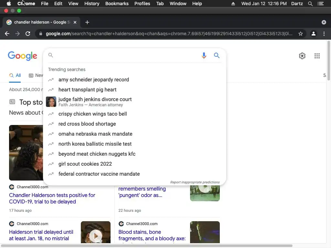Reload the current page
This screenshot has height=248, width=331.
point(28,34)
